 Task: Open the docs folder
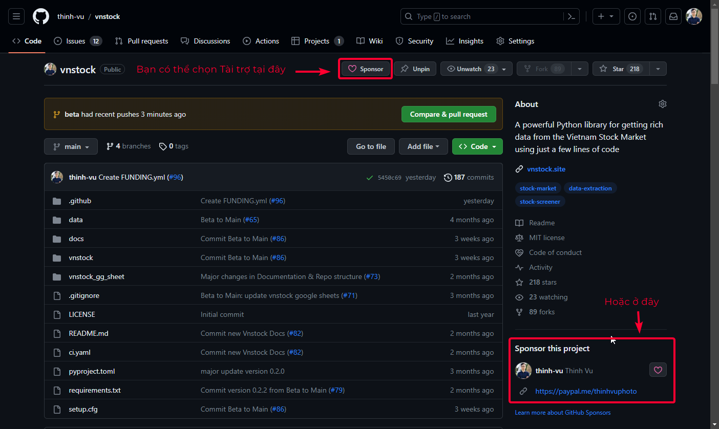[76, 239]
